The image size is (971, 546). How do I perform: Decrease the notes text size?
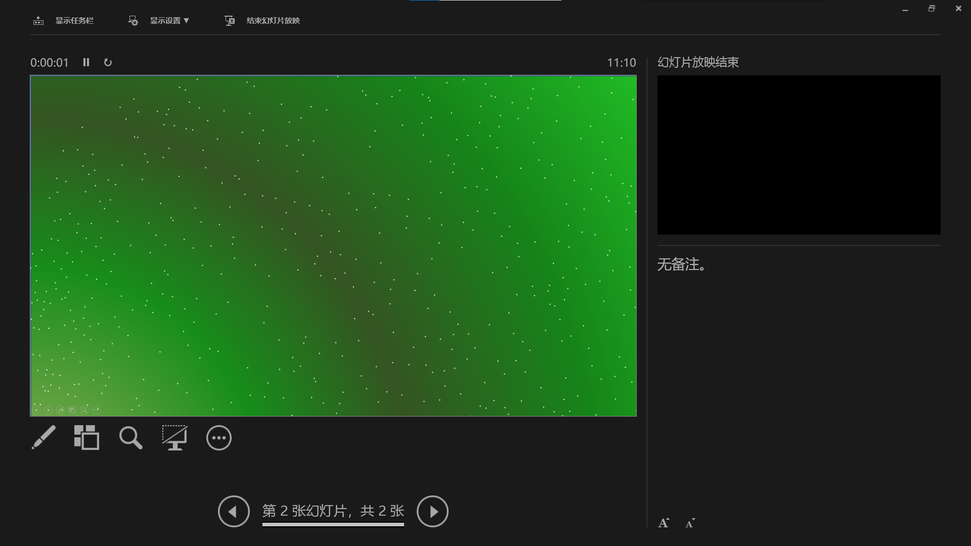coord(690,523)
